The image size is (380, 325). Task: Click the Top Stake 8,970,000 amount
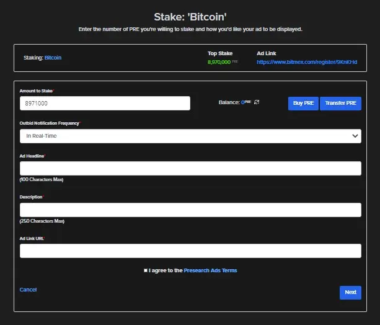point(219,62)
